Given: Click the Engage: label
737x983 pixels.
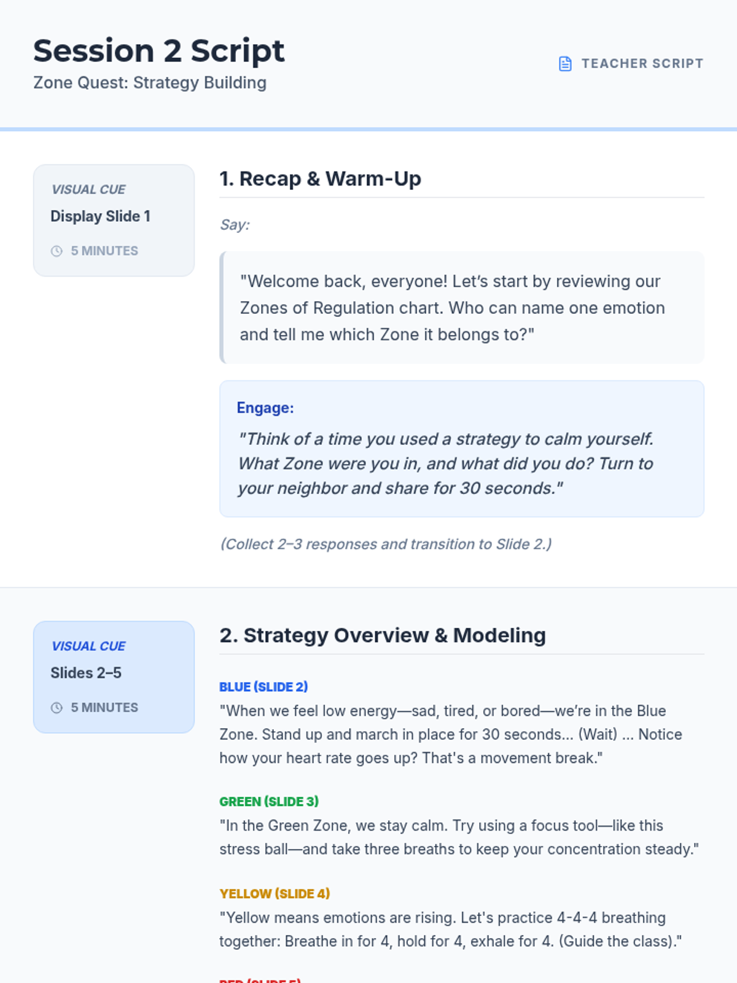Looking at the screenshot, I should pyautogui.click(x=265, y=408).
